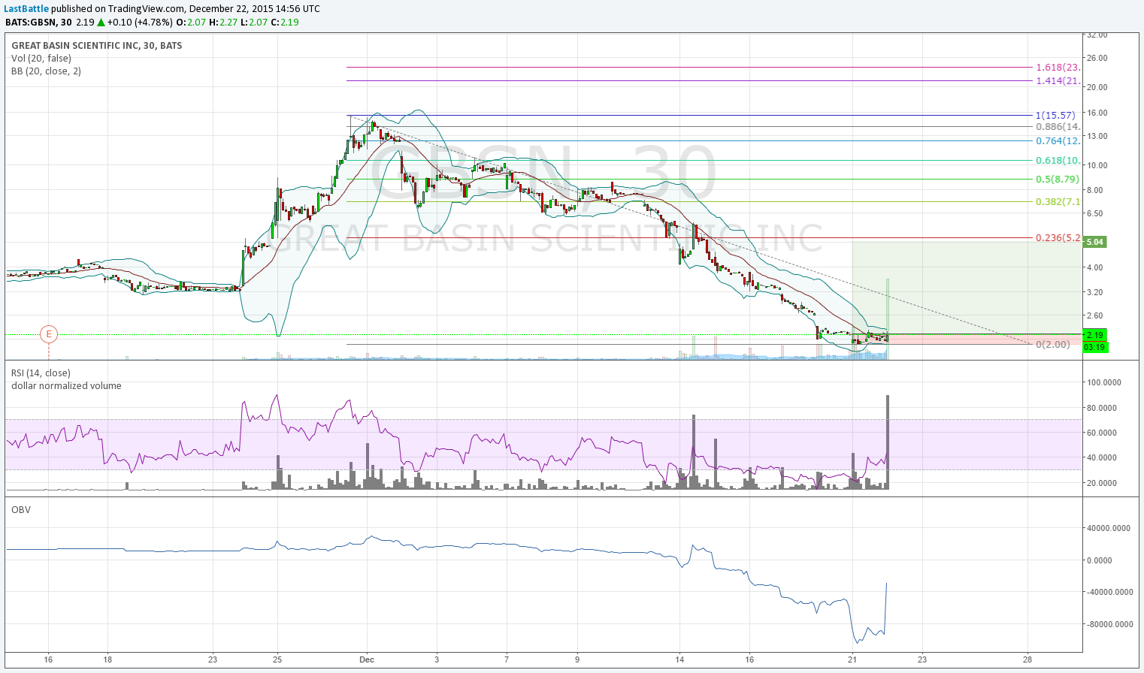Click the green 2.19 current price tag
Image resolution: width=1144 pixels, height=673 pixels.
(1095, 335)
